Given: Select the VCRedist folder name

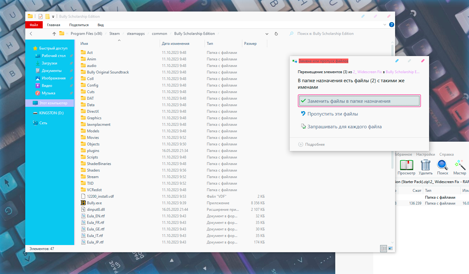Looking at the screenshot, I should click(x=94, y=190).
